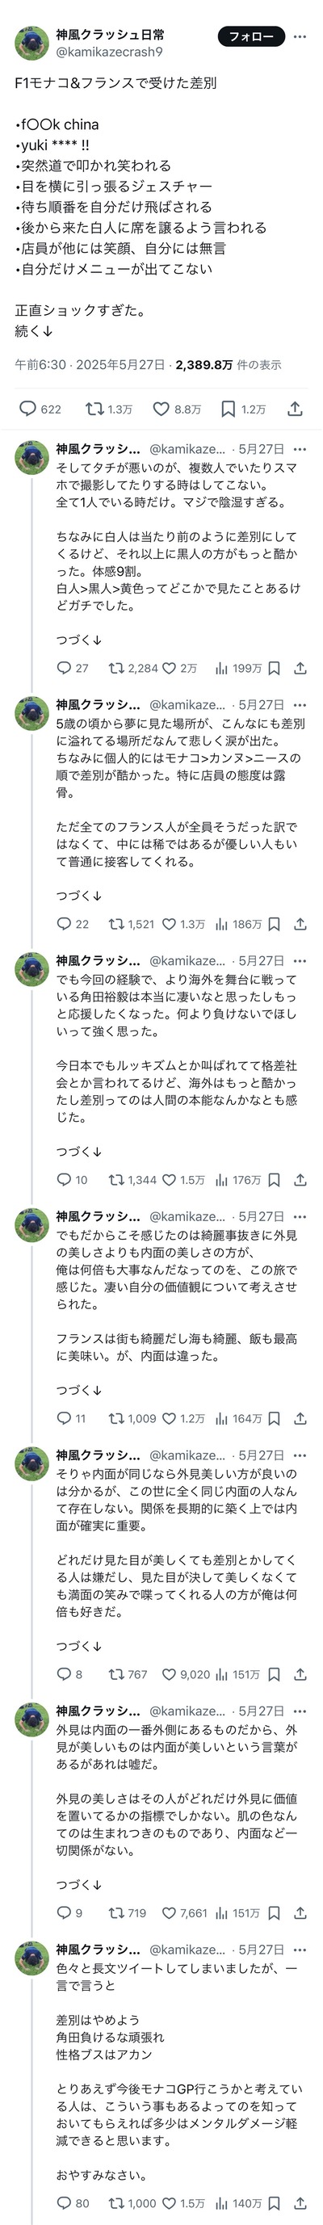The height and width of the screenshot is (2225, 323).
Task: View analytics showing 186万 views
Action: (x=237, y=923)
